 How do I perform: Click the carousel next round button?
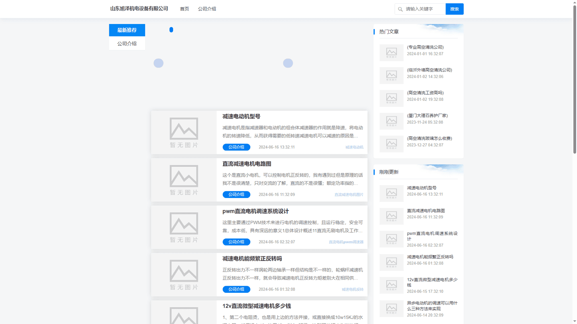click(x=288, y=63)
